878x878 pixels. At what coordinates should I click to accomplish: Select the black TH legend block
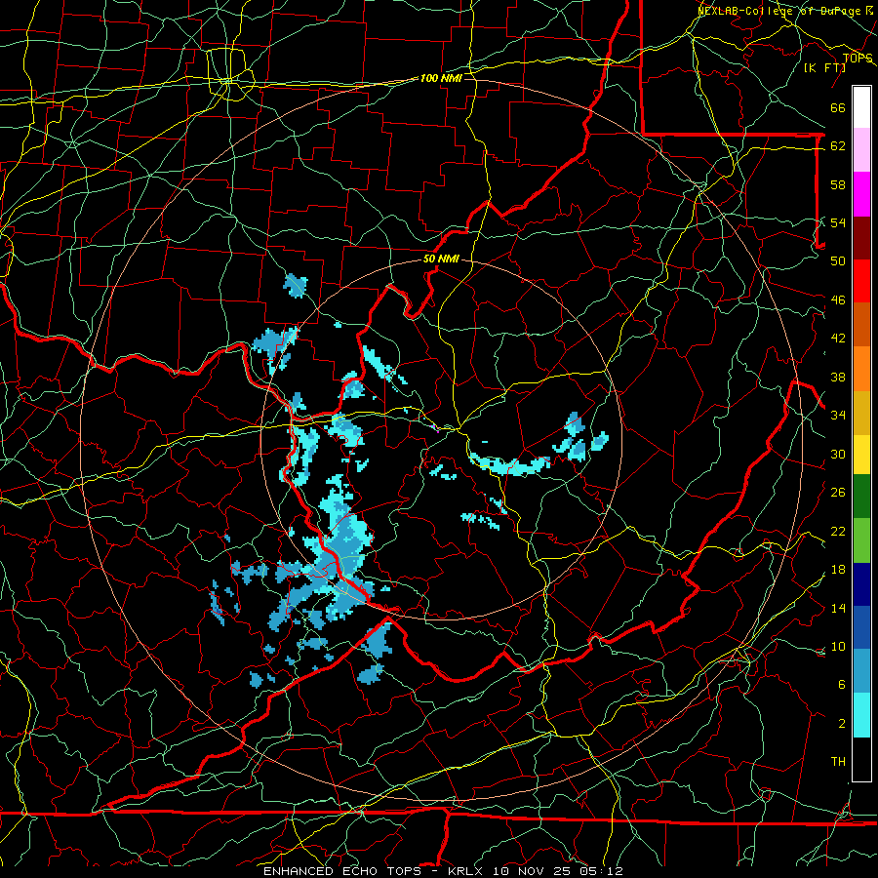[861, 758]
